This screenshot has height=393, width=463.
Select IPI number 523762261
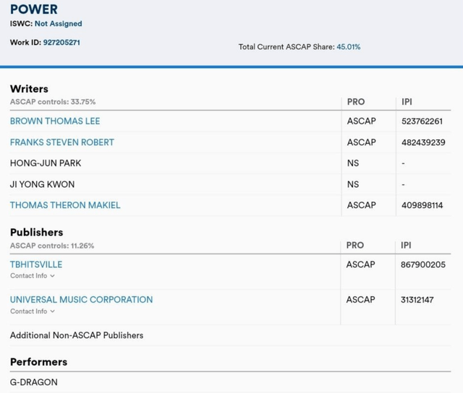point(422,121)
